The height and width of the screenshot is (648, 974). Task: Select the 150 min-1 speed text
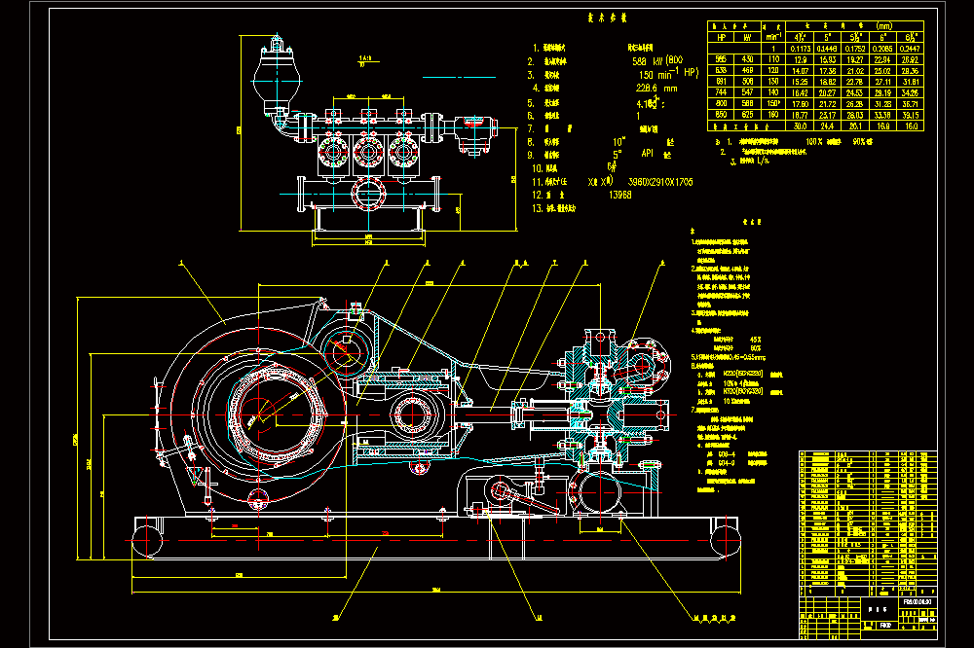click(659, 75)
